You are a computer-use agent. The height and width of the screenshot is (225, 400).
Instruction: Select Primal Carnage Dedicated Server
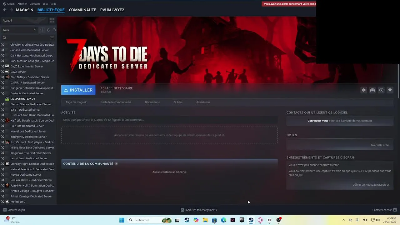click(31, 196)
